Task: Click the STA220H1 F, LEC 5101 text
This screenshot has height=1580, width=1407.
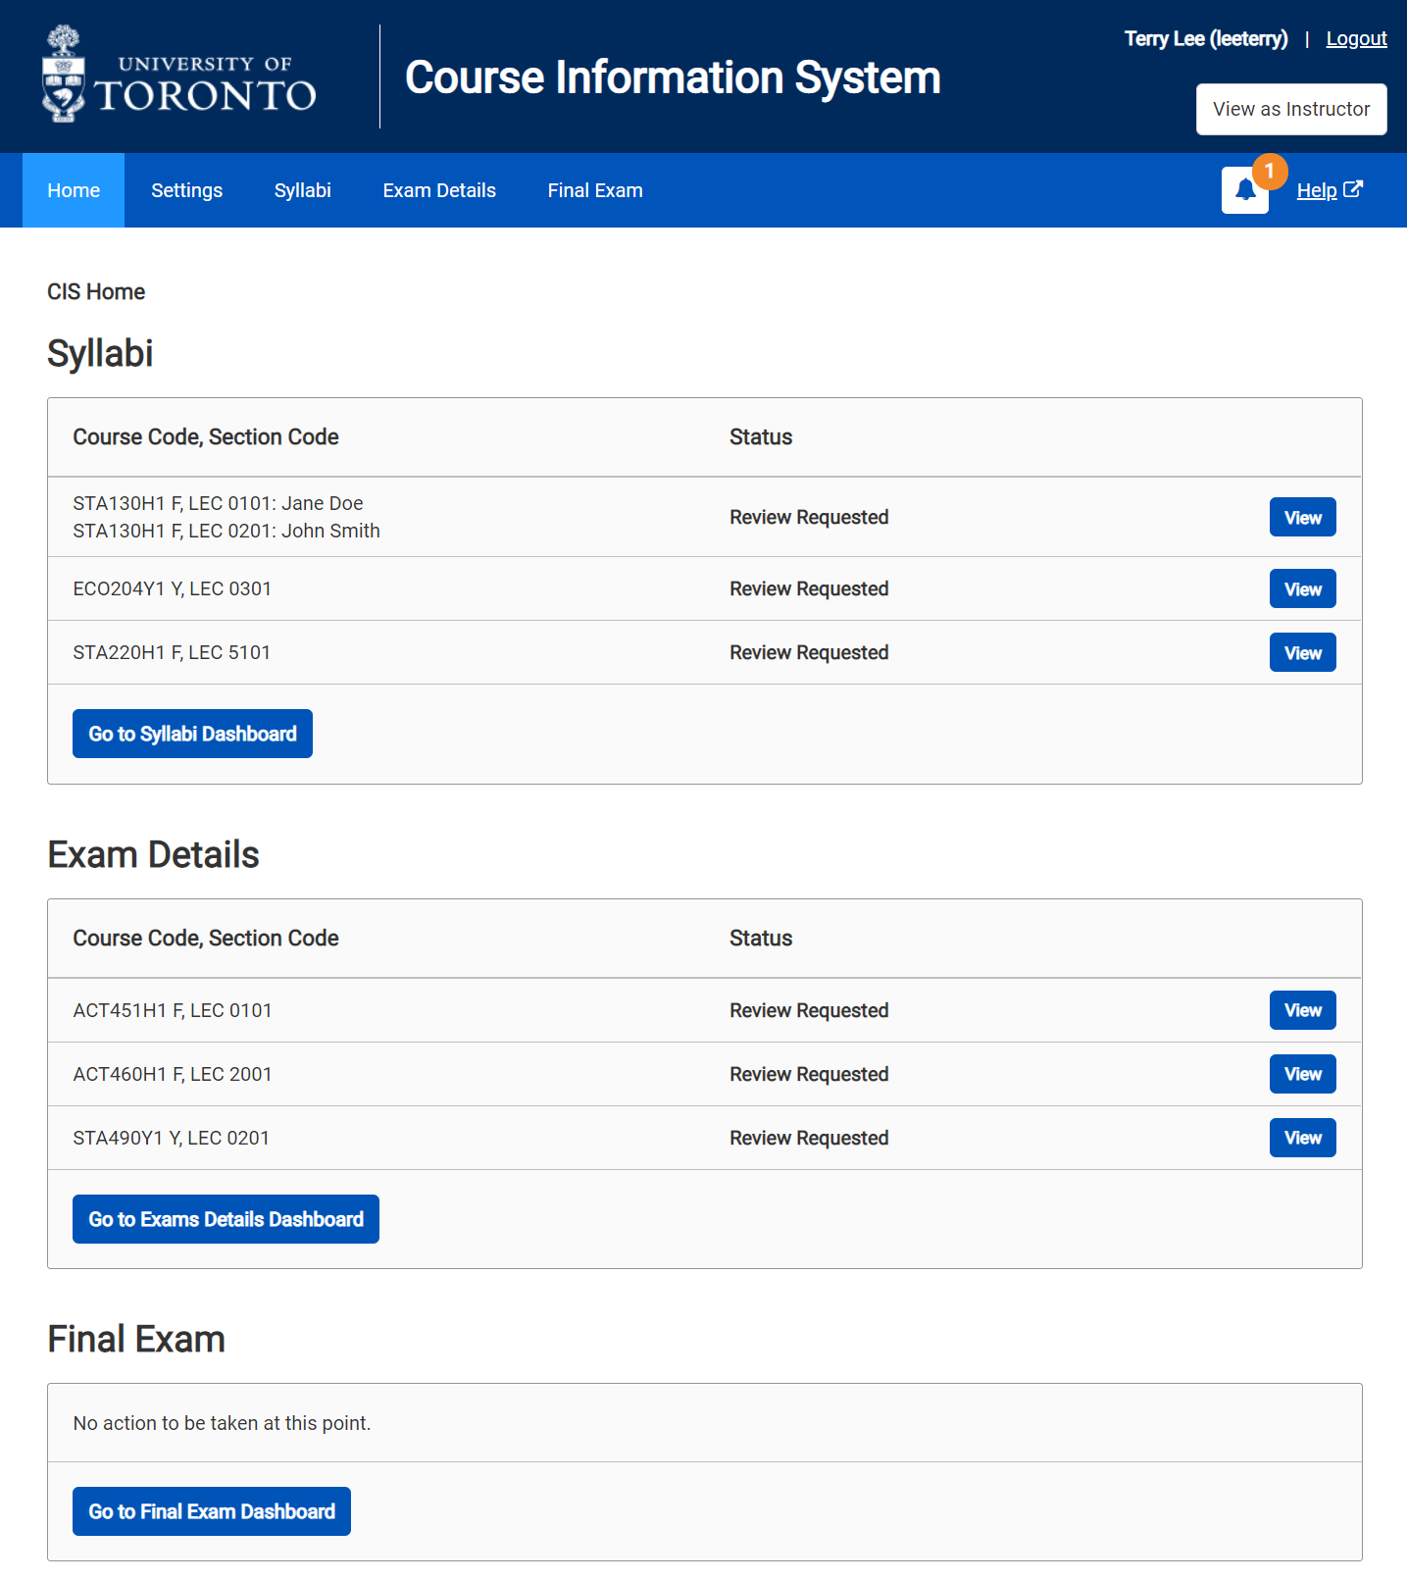Action: coord(172,652)
